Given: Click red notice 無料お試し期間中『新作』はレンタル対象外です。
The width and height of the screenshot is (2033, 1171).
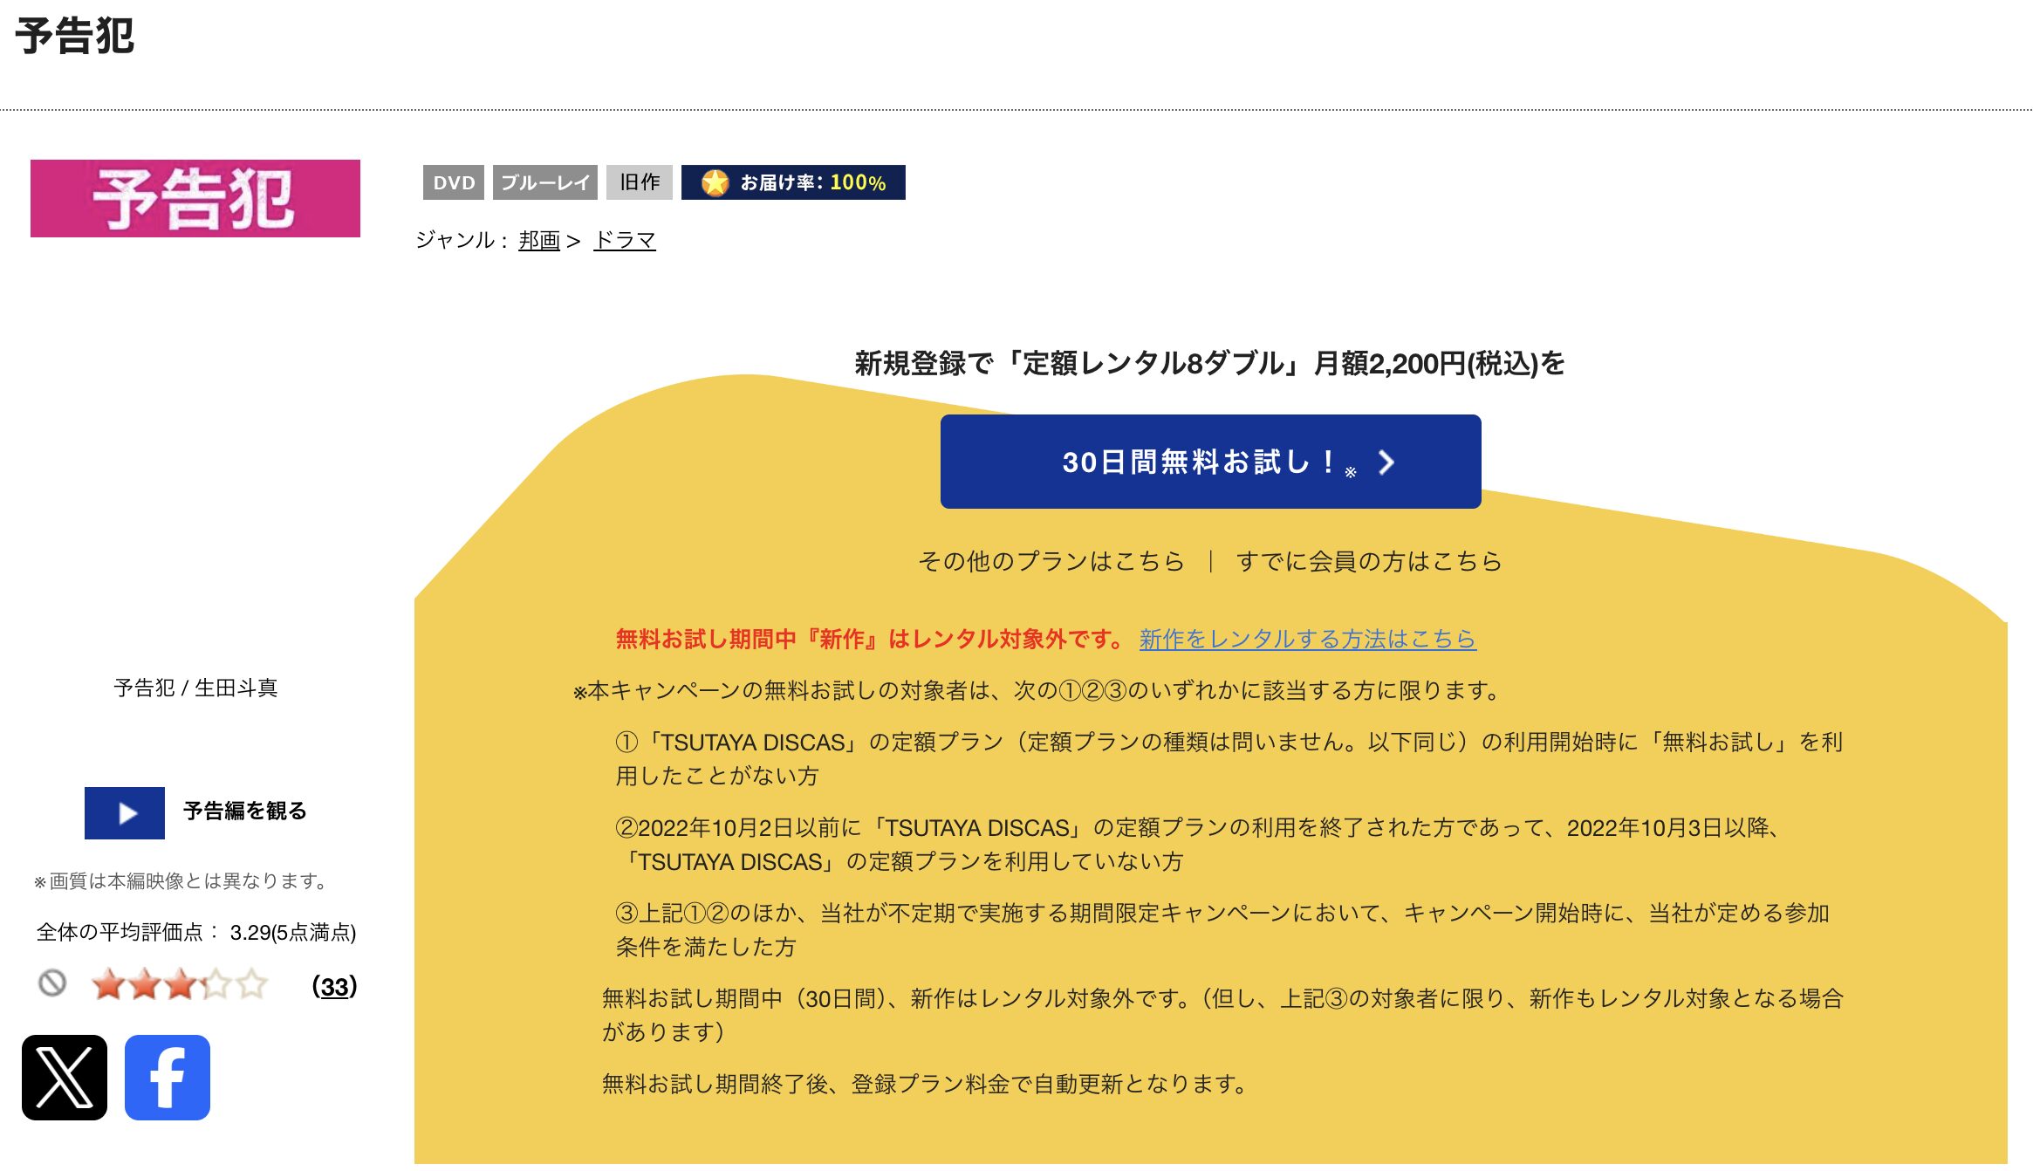Looking at the screenshot, I should (x=872, y=640).
